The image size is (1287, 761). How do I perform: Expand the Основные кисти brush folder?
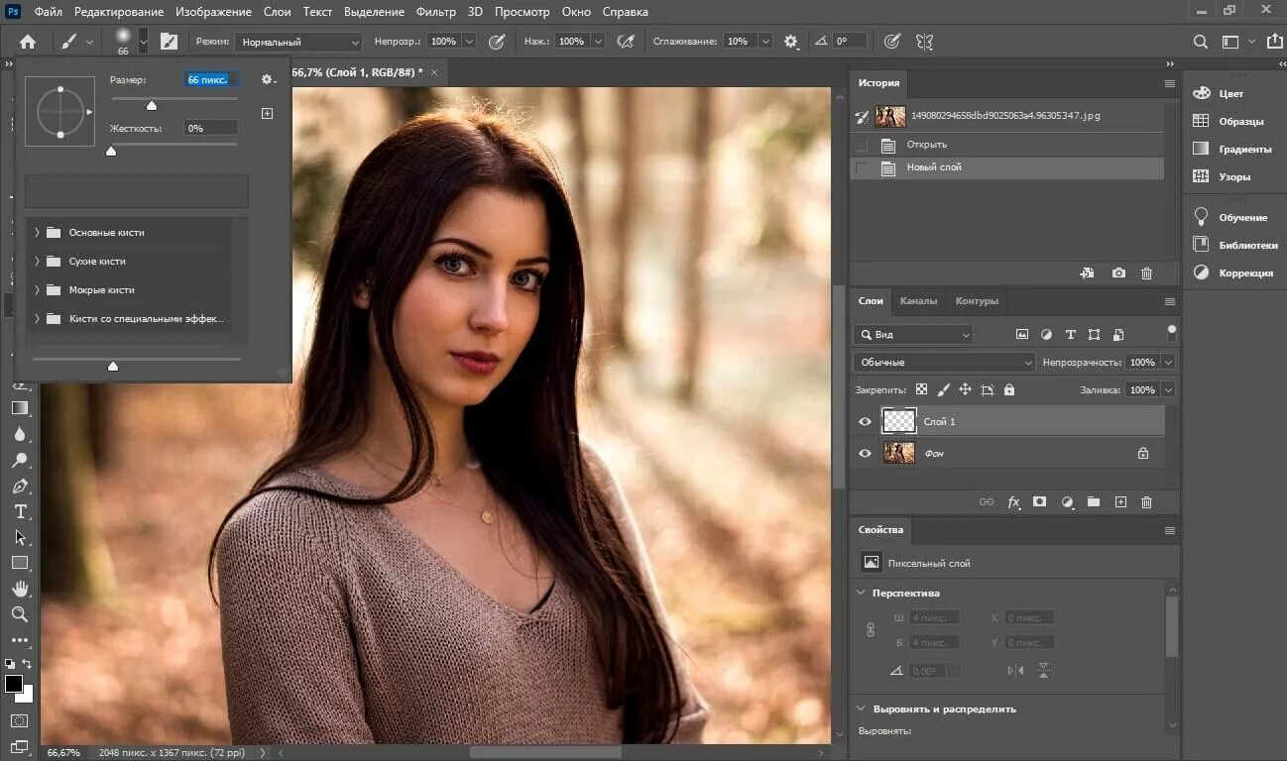37,233
